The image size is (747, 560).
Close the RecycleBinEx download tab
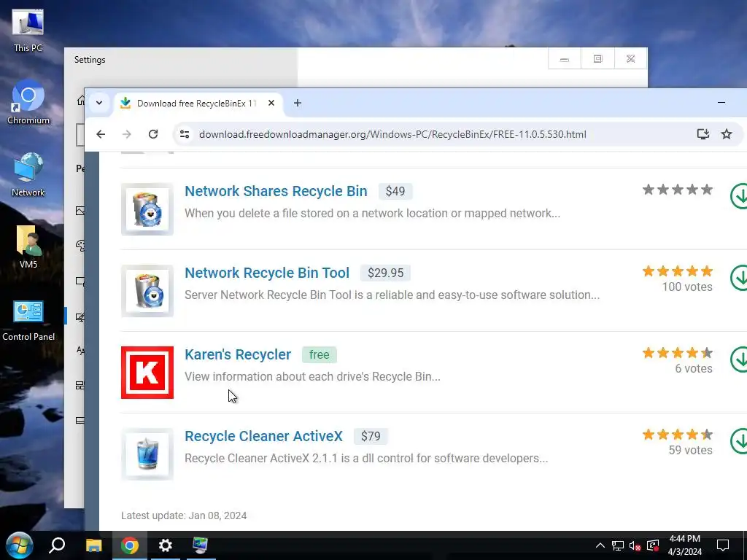(x=271, y=103)
